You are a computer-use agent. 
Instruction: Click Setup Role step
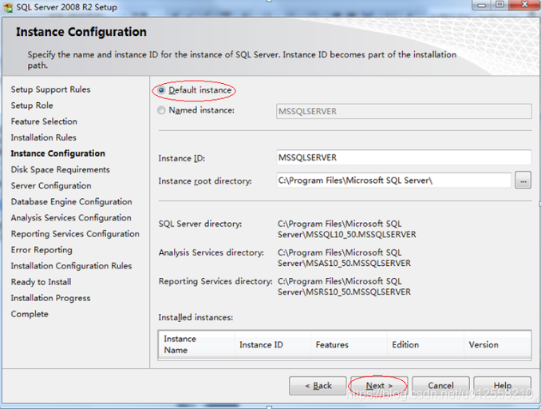(32, 105)
